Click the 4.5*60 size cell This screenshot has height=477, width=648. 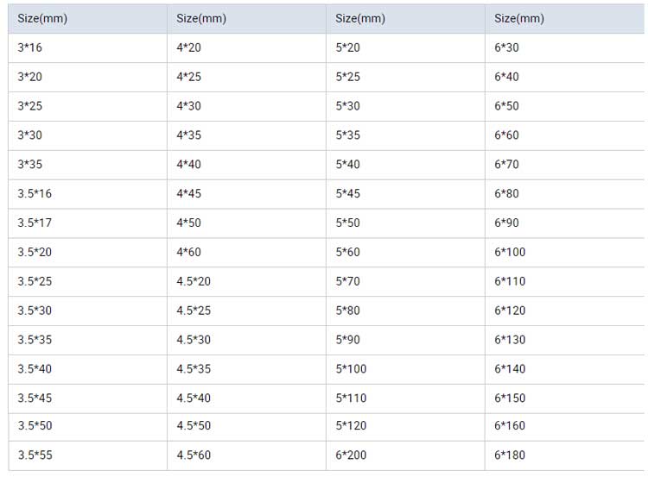point(194,455)
